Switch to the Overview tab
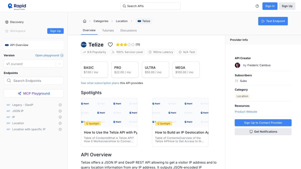Screen dimensions: 301x169 (89, 30)
